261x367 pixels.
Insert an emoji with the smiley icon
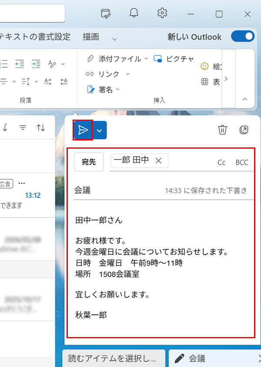(x=204, y=66)
